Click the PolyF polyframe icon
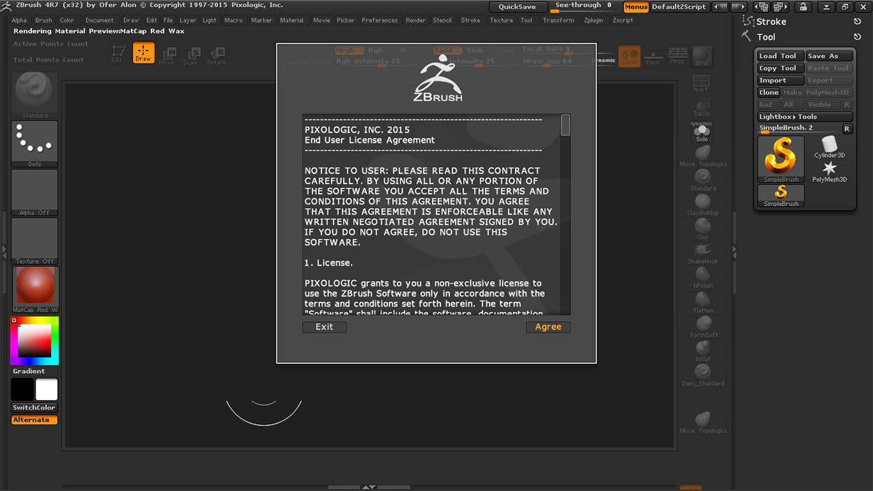873x491 pixels. [x=701, y=84]
